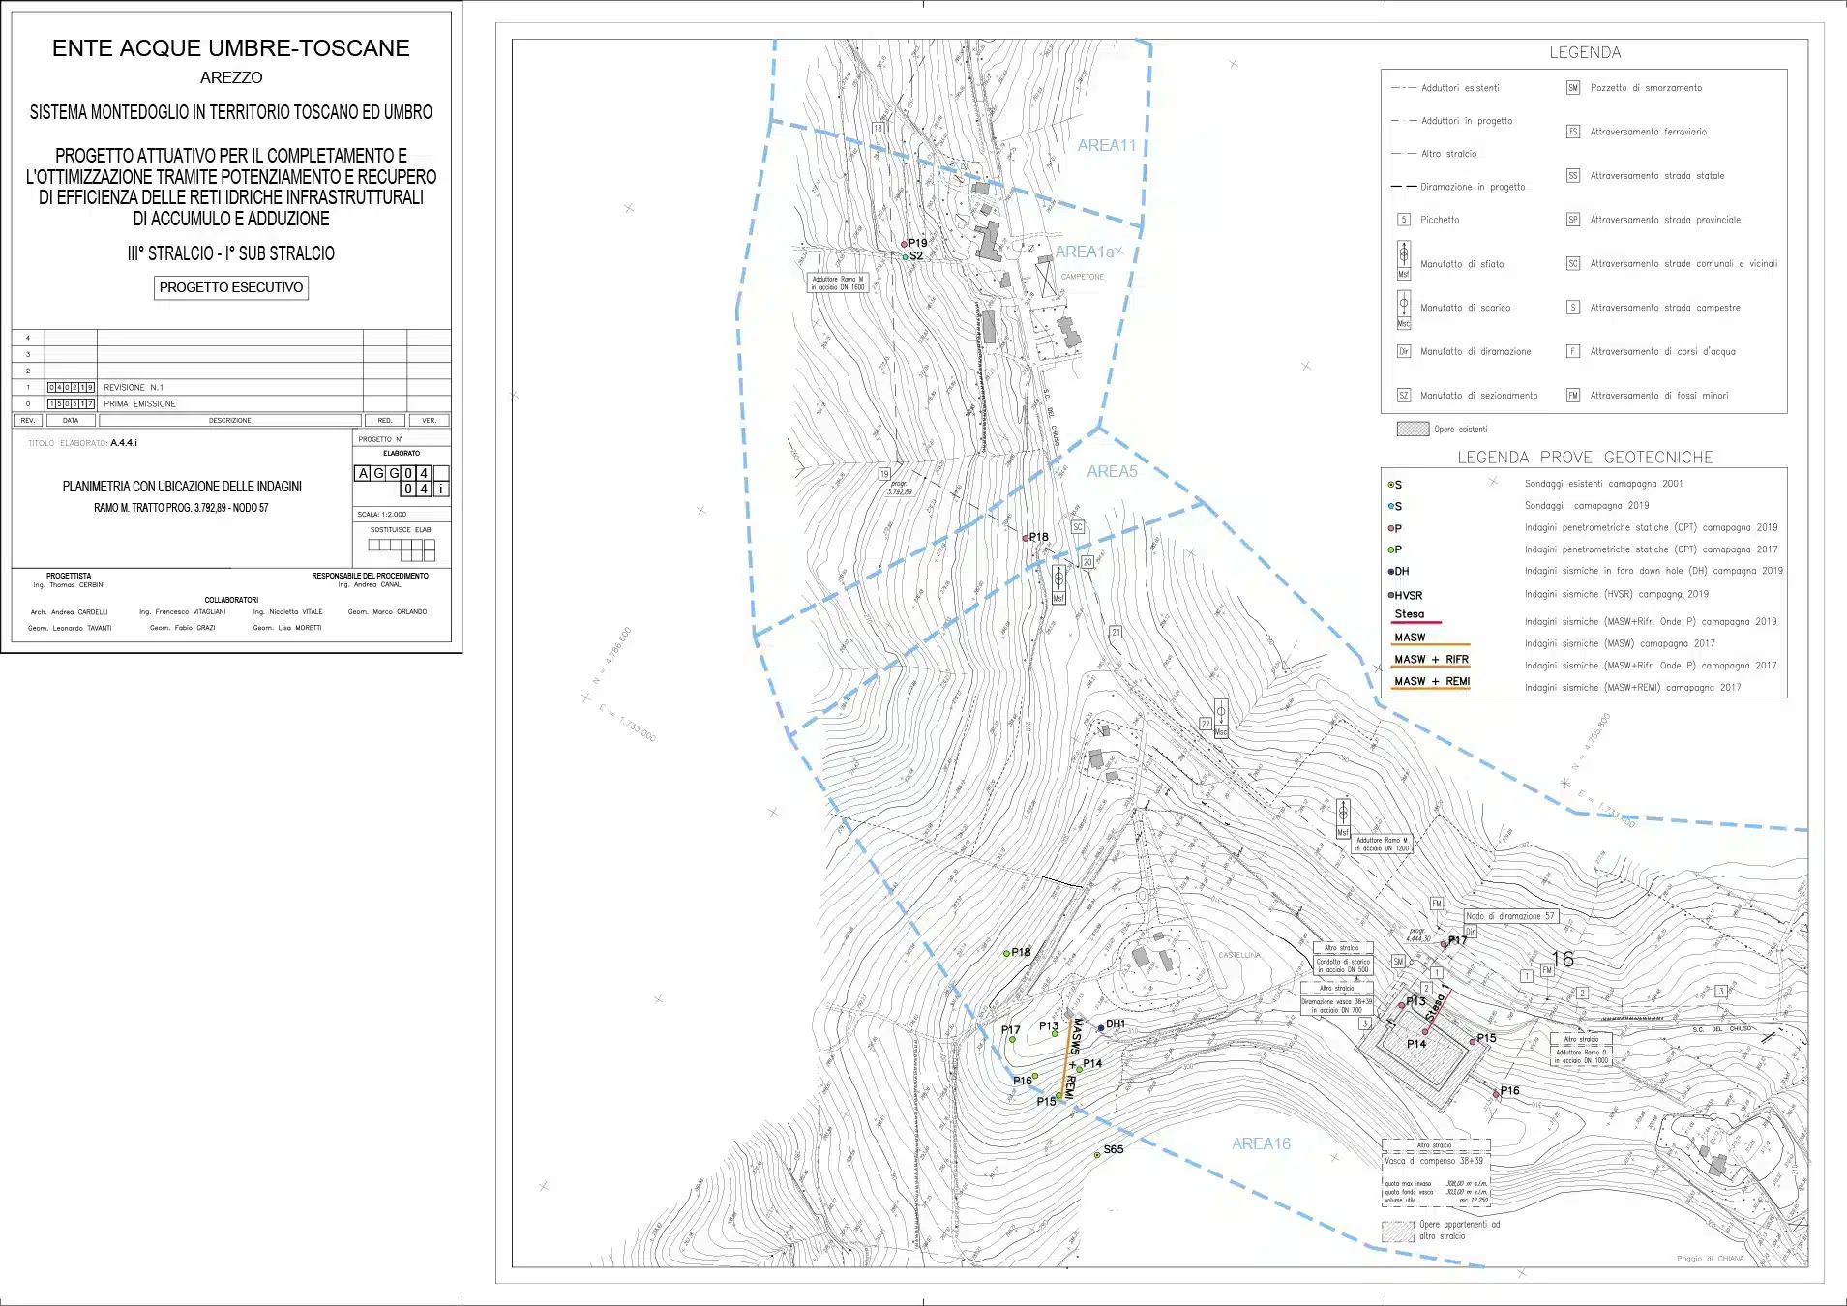Viewport: 1847px width, 1306px height.
Task: Click the CASTELLINA place name
Action: click(1239, 955)
